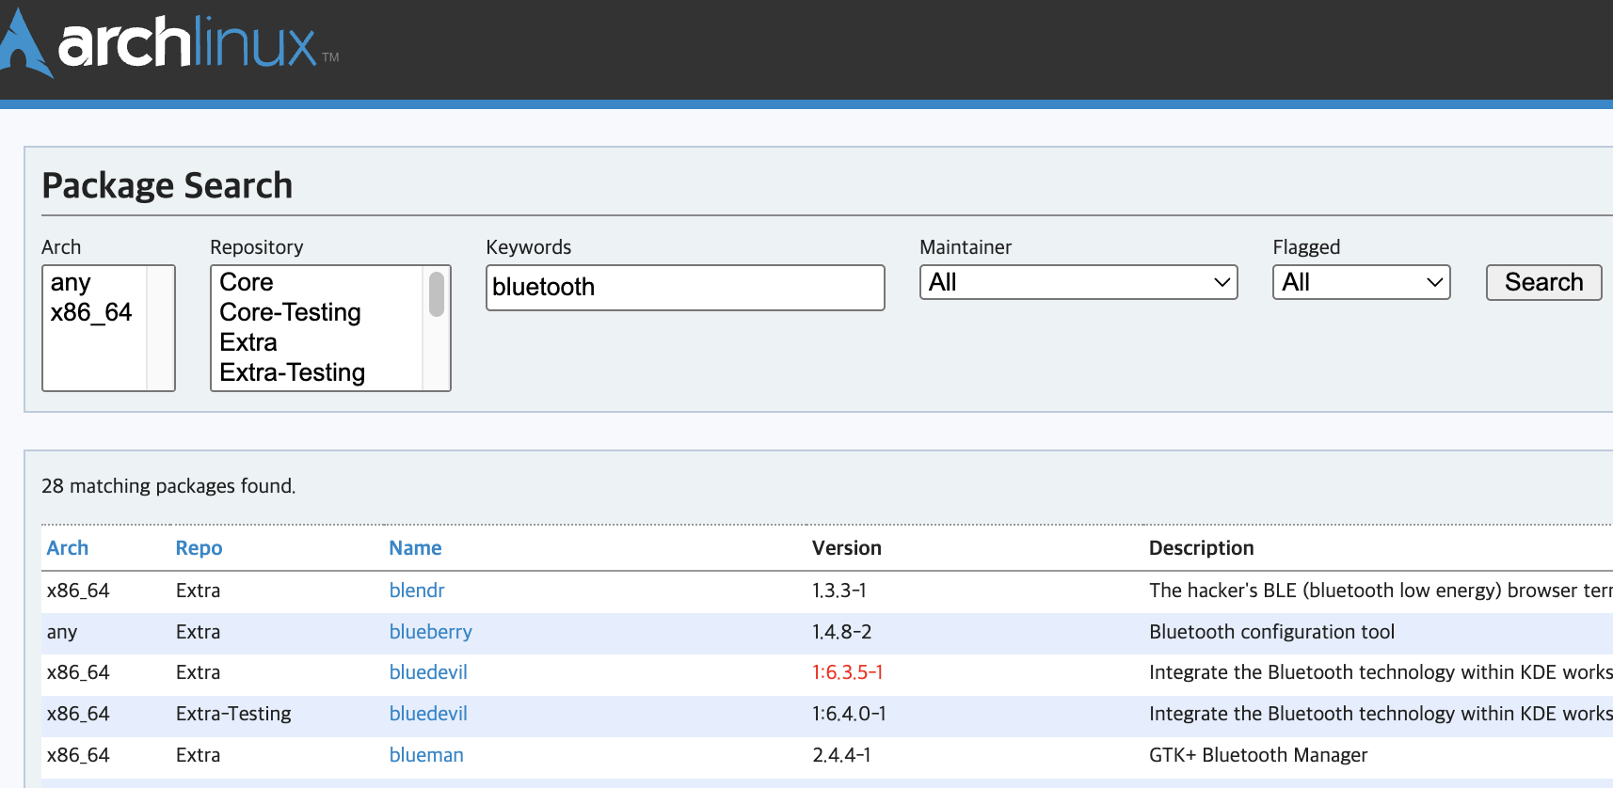Open the Maintainer dropdown
This screenshot has width=1613, height=788.
pos(1078,282)
